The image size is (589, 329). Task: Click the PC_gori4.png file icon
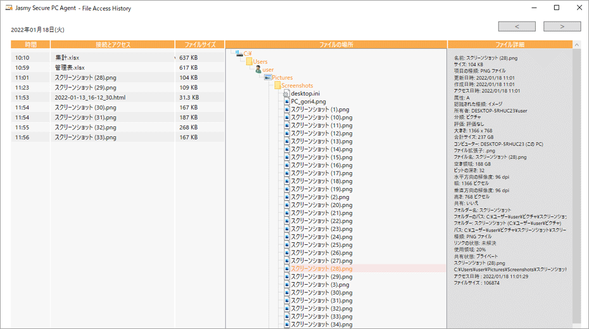pyautogui.click(x=286, y=101)
